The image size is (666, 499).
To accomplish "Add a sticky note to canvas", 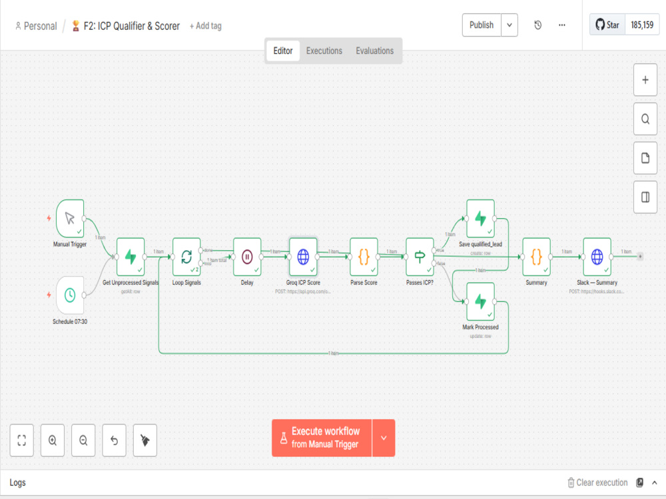I will (x=645, y=158).
